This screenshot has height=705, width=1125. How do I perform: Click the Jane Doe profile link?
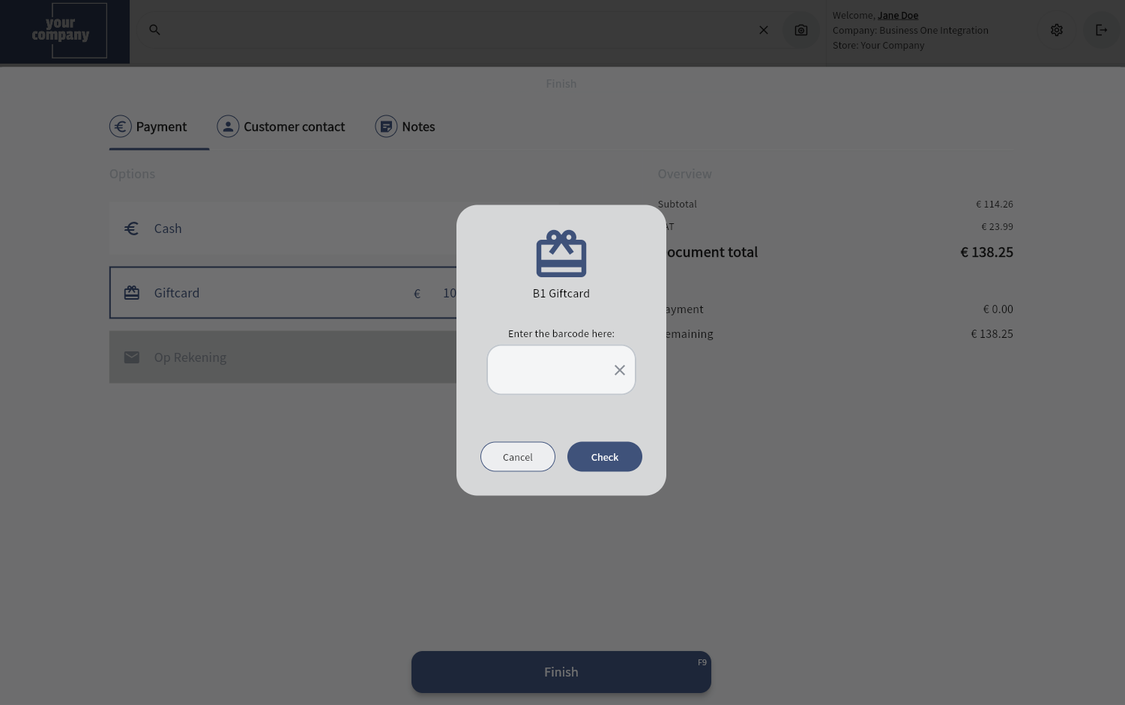coord(897,15)
